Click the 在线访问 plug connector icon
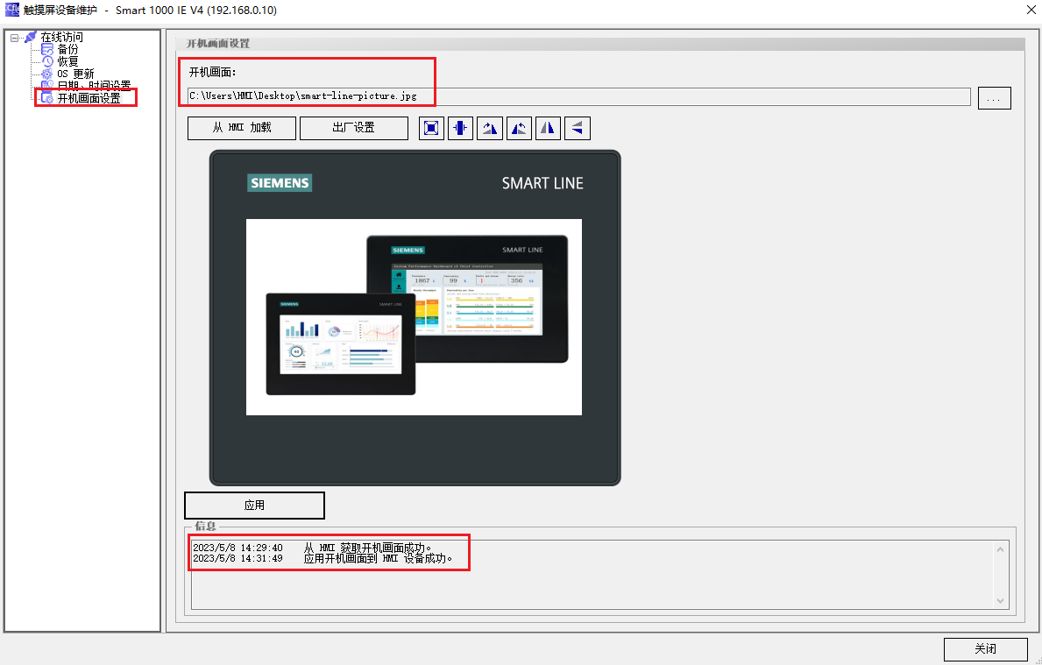 click(31, 37)
